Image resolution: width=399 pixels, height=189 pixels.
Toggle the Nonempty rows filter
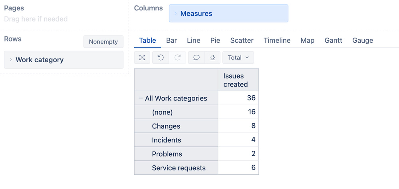pyautogui.click(x=103, y=42)
